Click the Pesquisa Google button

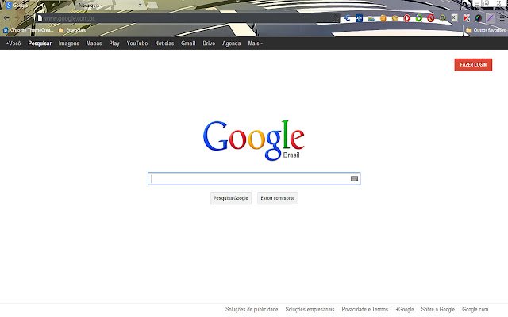point(231,198)
